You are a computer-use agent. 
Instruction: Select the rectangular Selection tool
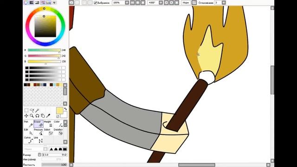click(26, 110)
